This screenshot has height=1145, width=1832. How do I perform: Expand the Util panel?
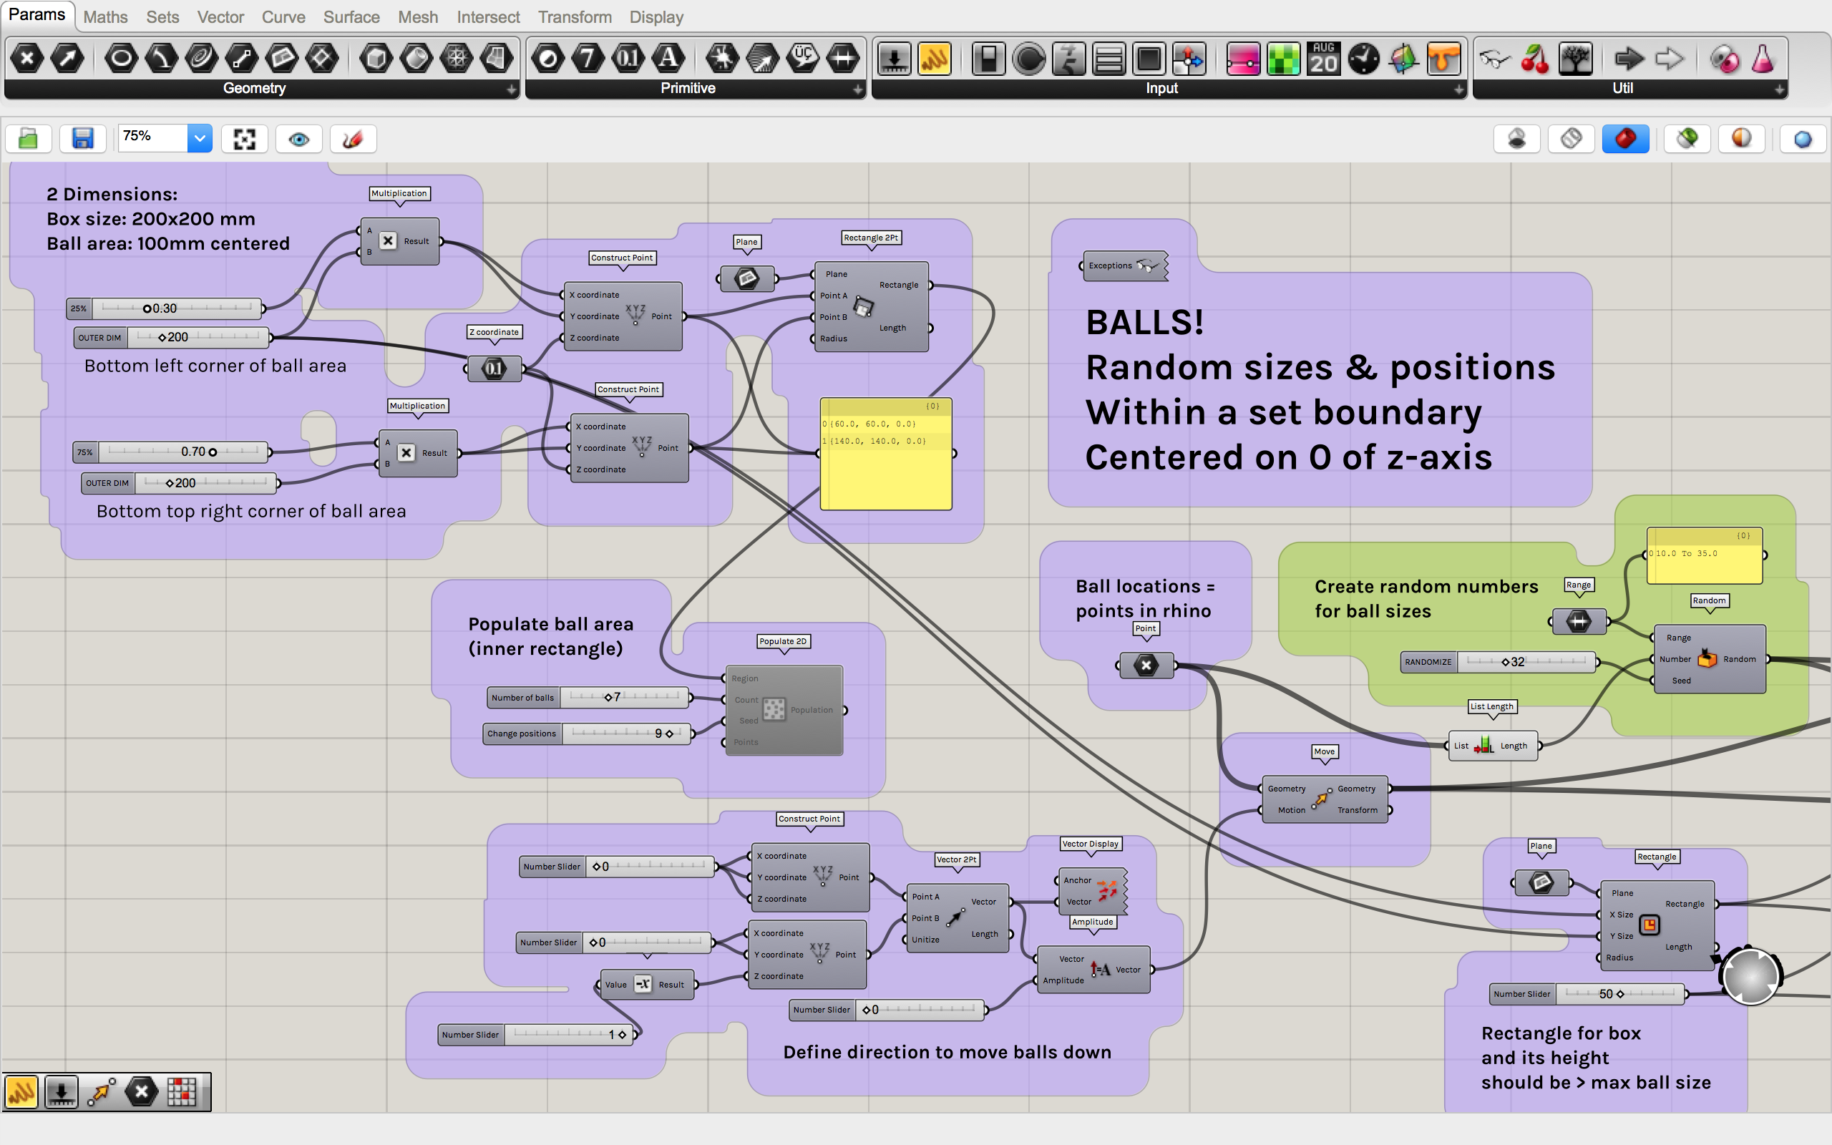1780,89
